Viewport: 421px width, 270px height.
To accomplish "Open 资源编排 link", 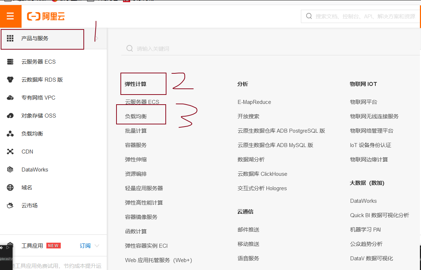I will (136, 174).
